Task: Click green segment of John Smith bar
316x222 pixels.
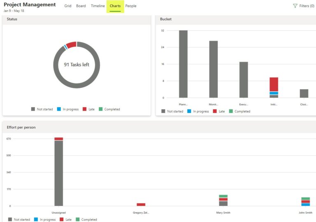Action: (x=306, y=199)
